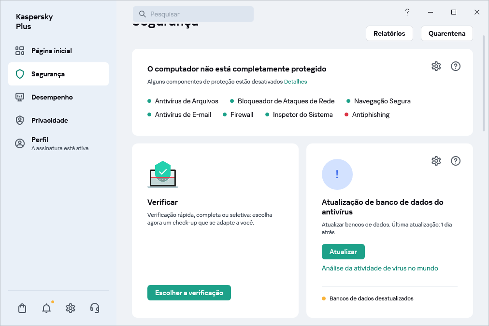Open the store bag icon at bottom
The height and width of the screenshot is (326, 489).
coord(22,308)
